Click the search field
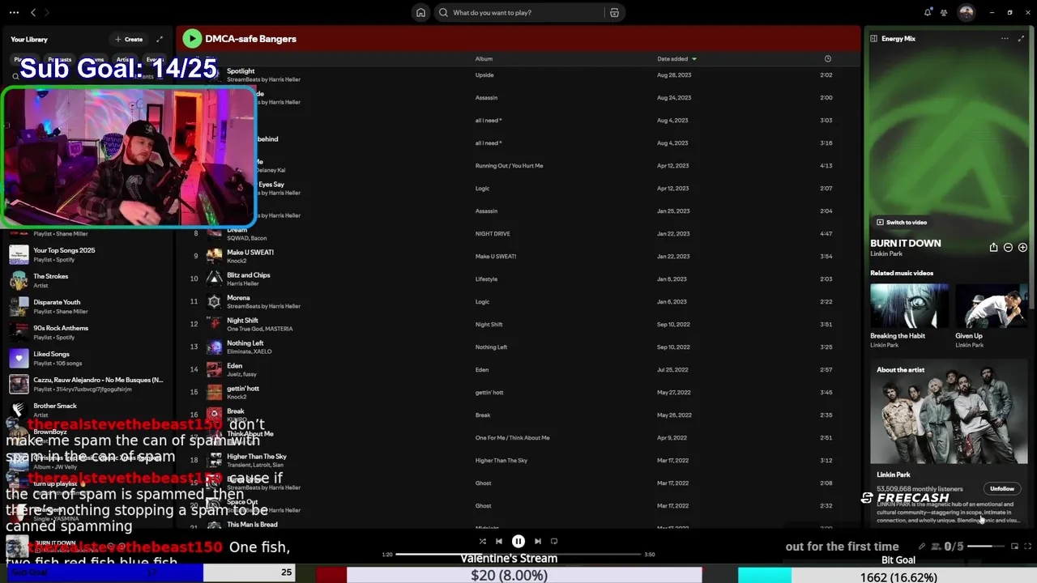 coord(527,12)
